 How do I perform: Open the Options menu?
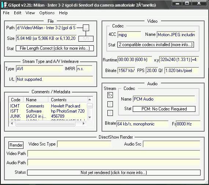coord(47,13)
